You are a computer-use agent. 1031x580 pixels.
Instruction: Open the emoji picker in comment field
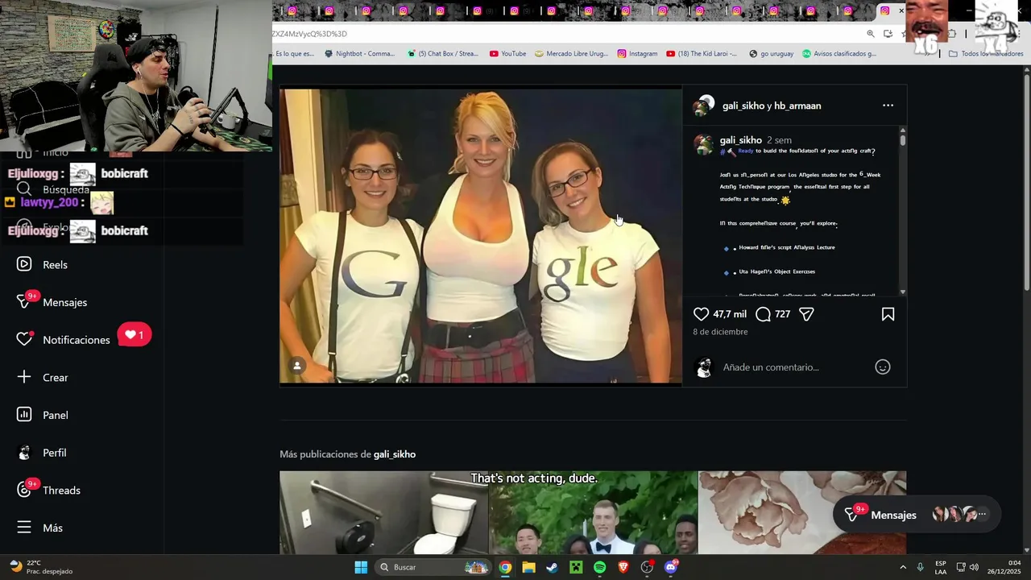(x=883, y=367)
